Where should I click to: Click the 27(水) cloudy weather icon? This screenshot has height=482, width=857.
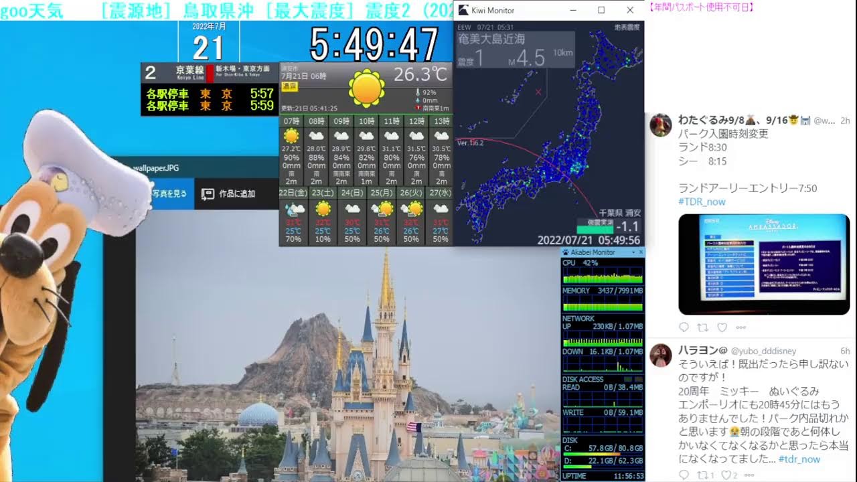pyautogui.click(x=441, y=209)
